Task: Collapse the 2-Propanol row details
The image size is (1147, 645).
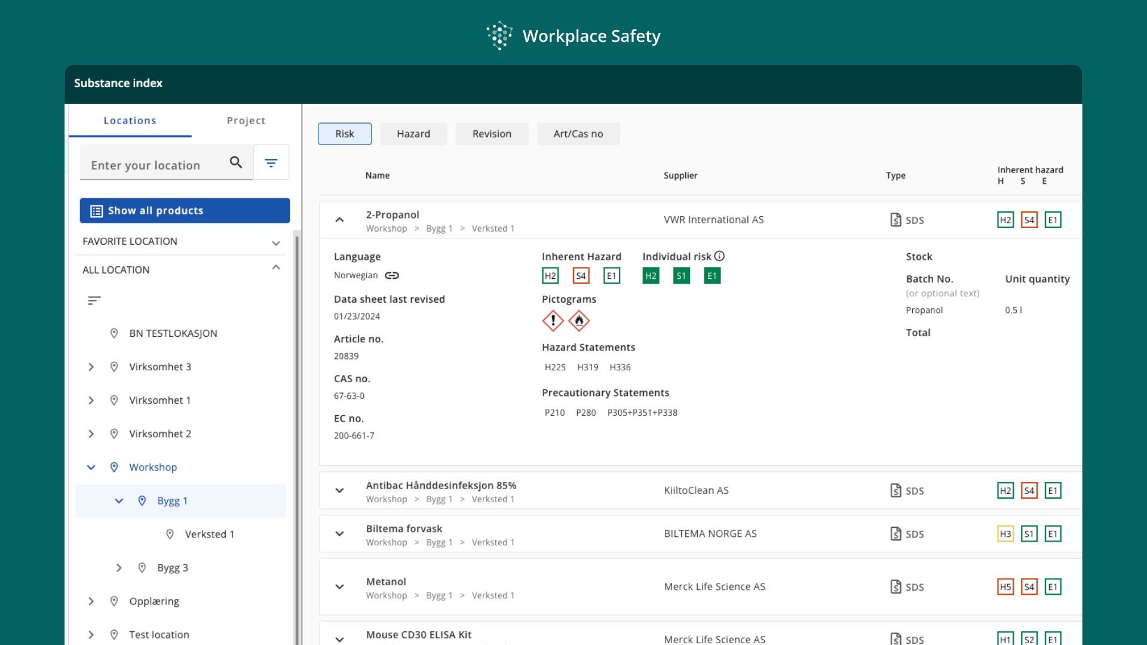Action: (339, 220)
